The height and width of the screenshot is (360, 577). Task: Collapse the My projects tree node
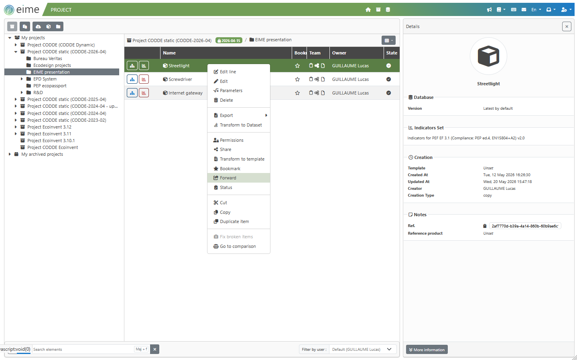(x=10, y=38)
